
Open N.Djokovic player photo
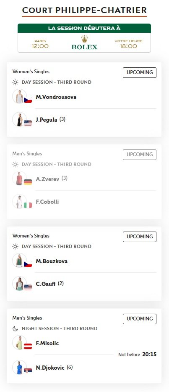coord(19,367)
